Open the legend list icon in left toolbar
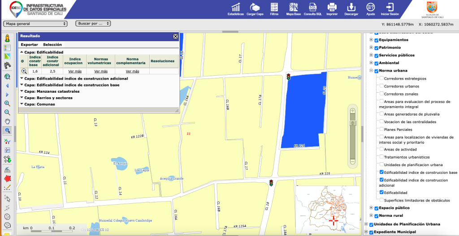This screenshot has width=459, height=236. click(7, 47)
